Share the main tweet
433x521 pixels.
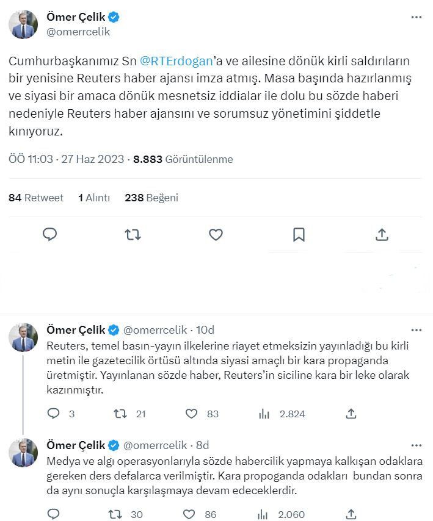pyautogui.click(x=382, y=234)
